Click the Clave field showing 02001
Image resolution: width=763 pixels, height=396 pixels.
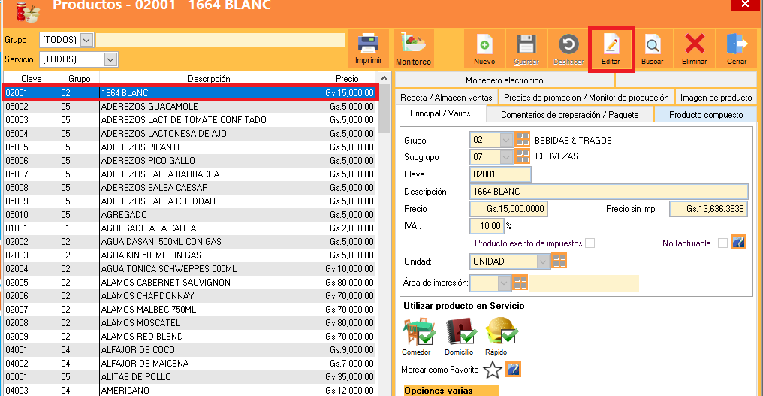[500, 174]
